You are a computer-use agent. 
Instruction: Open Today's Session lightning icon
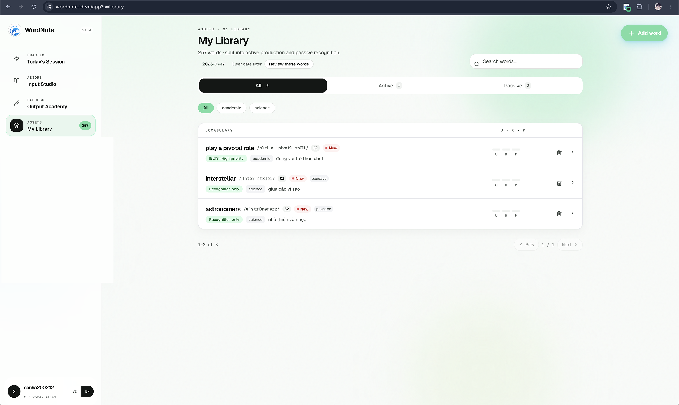pyautogui.click(x=17, y=58)
